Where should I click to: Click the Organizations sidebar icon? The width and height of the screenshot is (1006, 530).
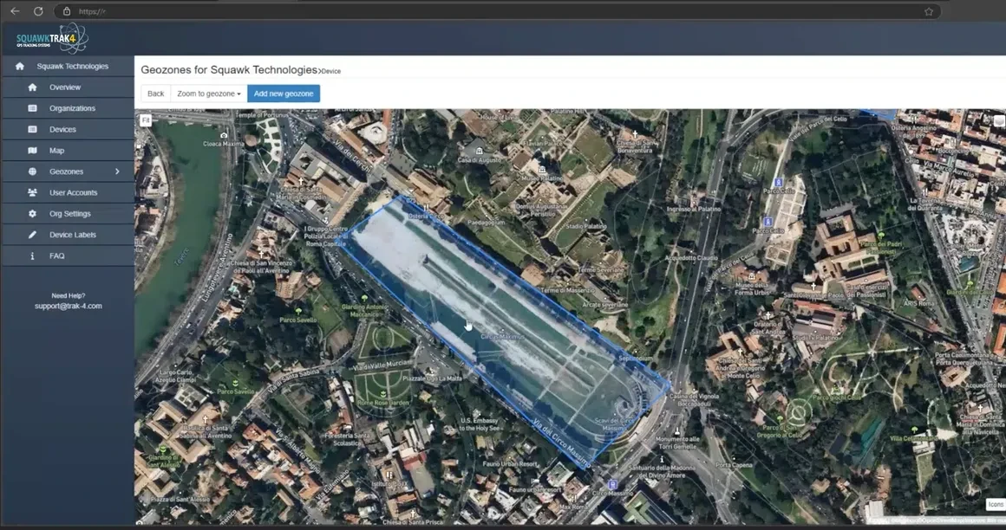click(x=32, y=108)
